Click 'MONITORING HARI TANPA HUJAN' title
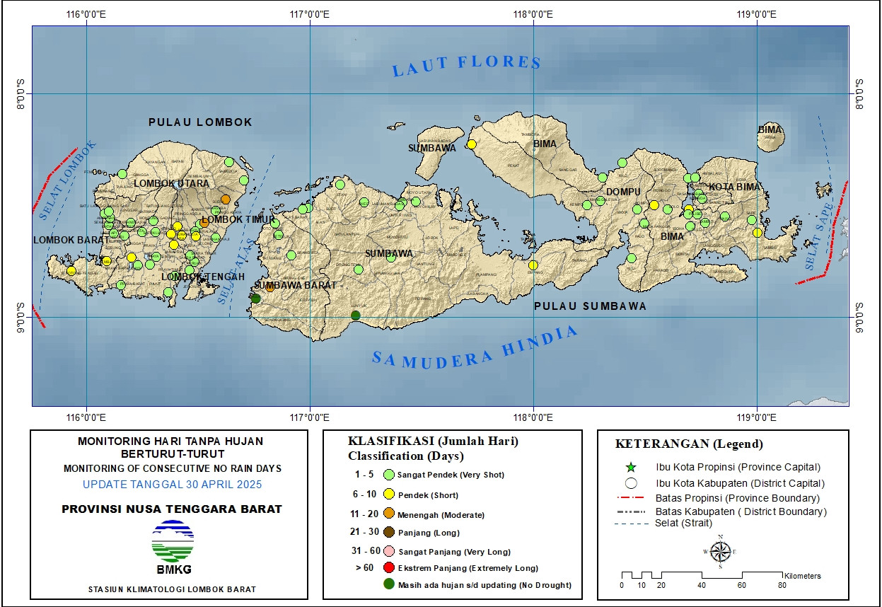882x607 pixels. point(170,441)
